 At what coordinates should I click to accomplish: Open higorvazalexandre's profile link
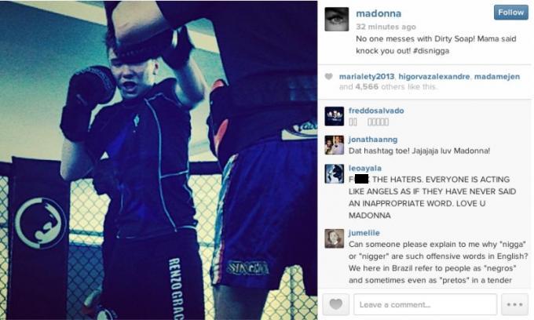click(433, 77)
